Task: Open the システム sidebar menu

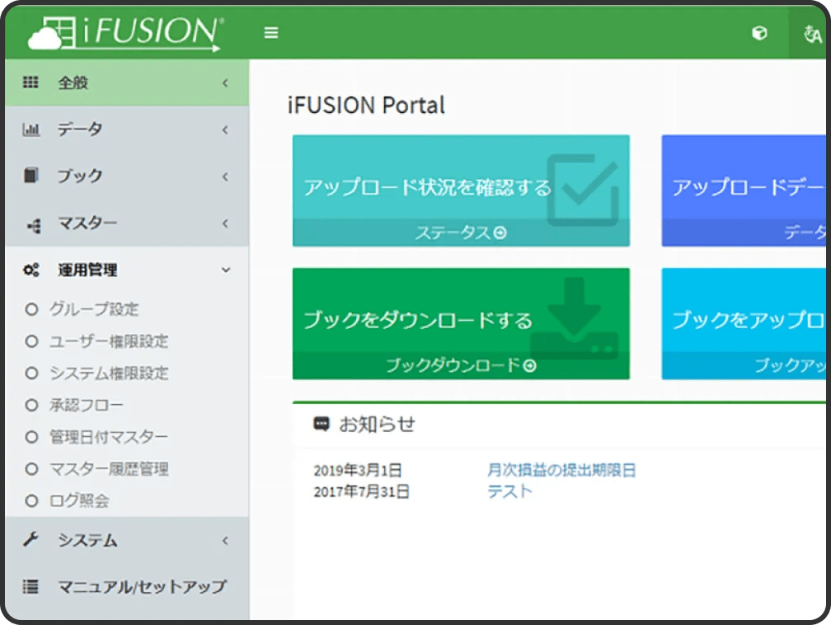Action: click(x=127, y=540)
